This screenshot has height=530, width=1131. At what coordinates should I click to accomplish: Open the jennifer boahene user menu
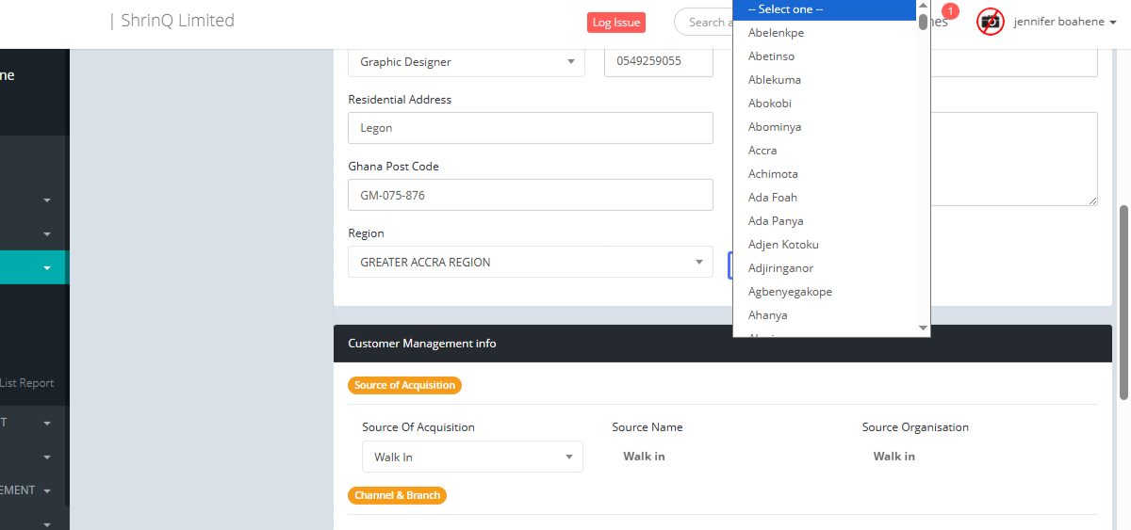point(1064,23)
